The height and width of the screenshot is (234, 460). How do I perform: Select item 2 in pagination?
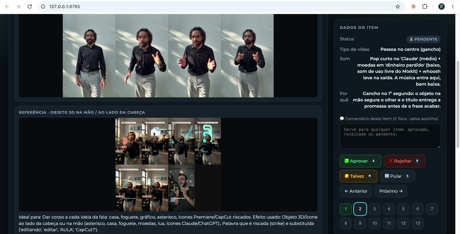click(360, 209)
